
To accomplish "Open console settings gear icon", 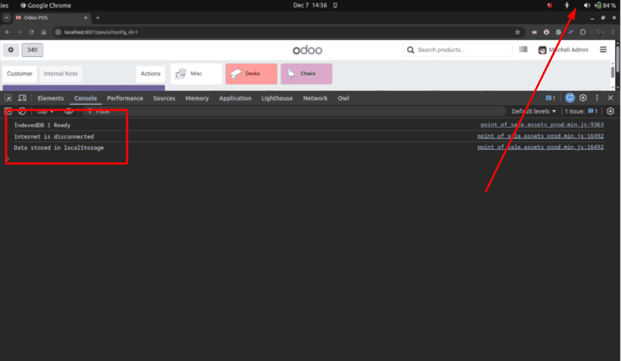I will (x=610, y=111).
